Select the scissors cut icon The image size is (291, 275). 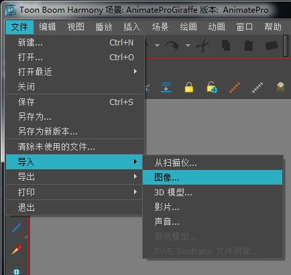tap(202, 45)
